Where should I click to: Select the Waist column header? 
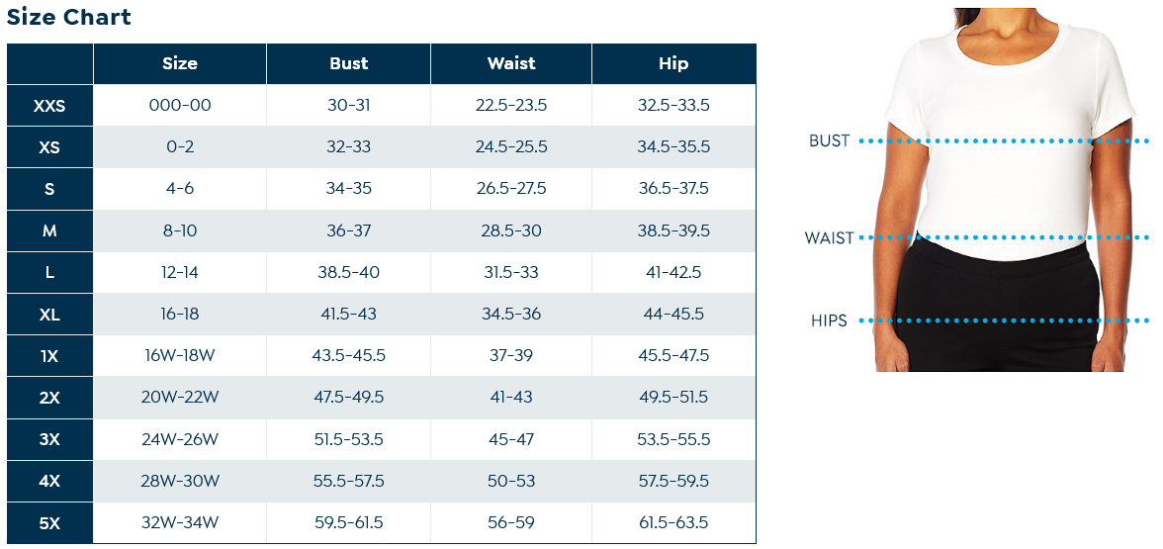click(x=511, y=63)
